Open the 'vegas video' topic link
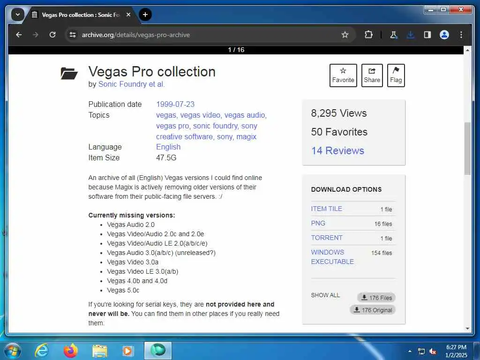Screen dimensions: 480x360 click(200, 115)
